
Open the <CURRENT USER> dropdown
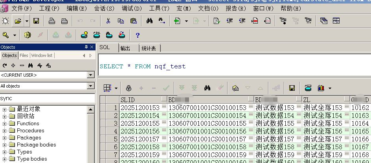(91, 75)
